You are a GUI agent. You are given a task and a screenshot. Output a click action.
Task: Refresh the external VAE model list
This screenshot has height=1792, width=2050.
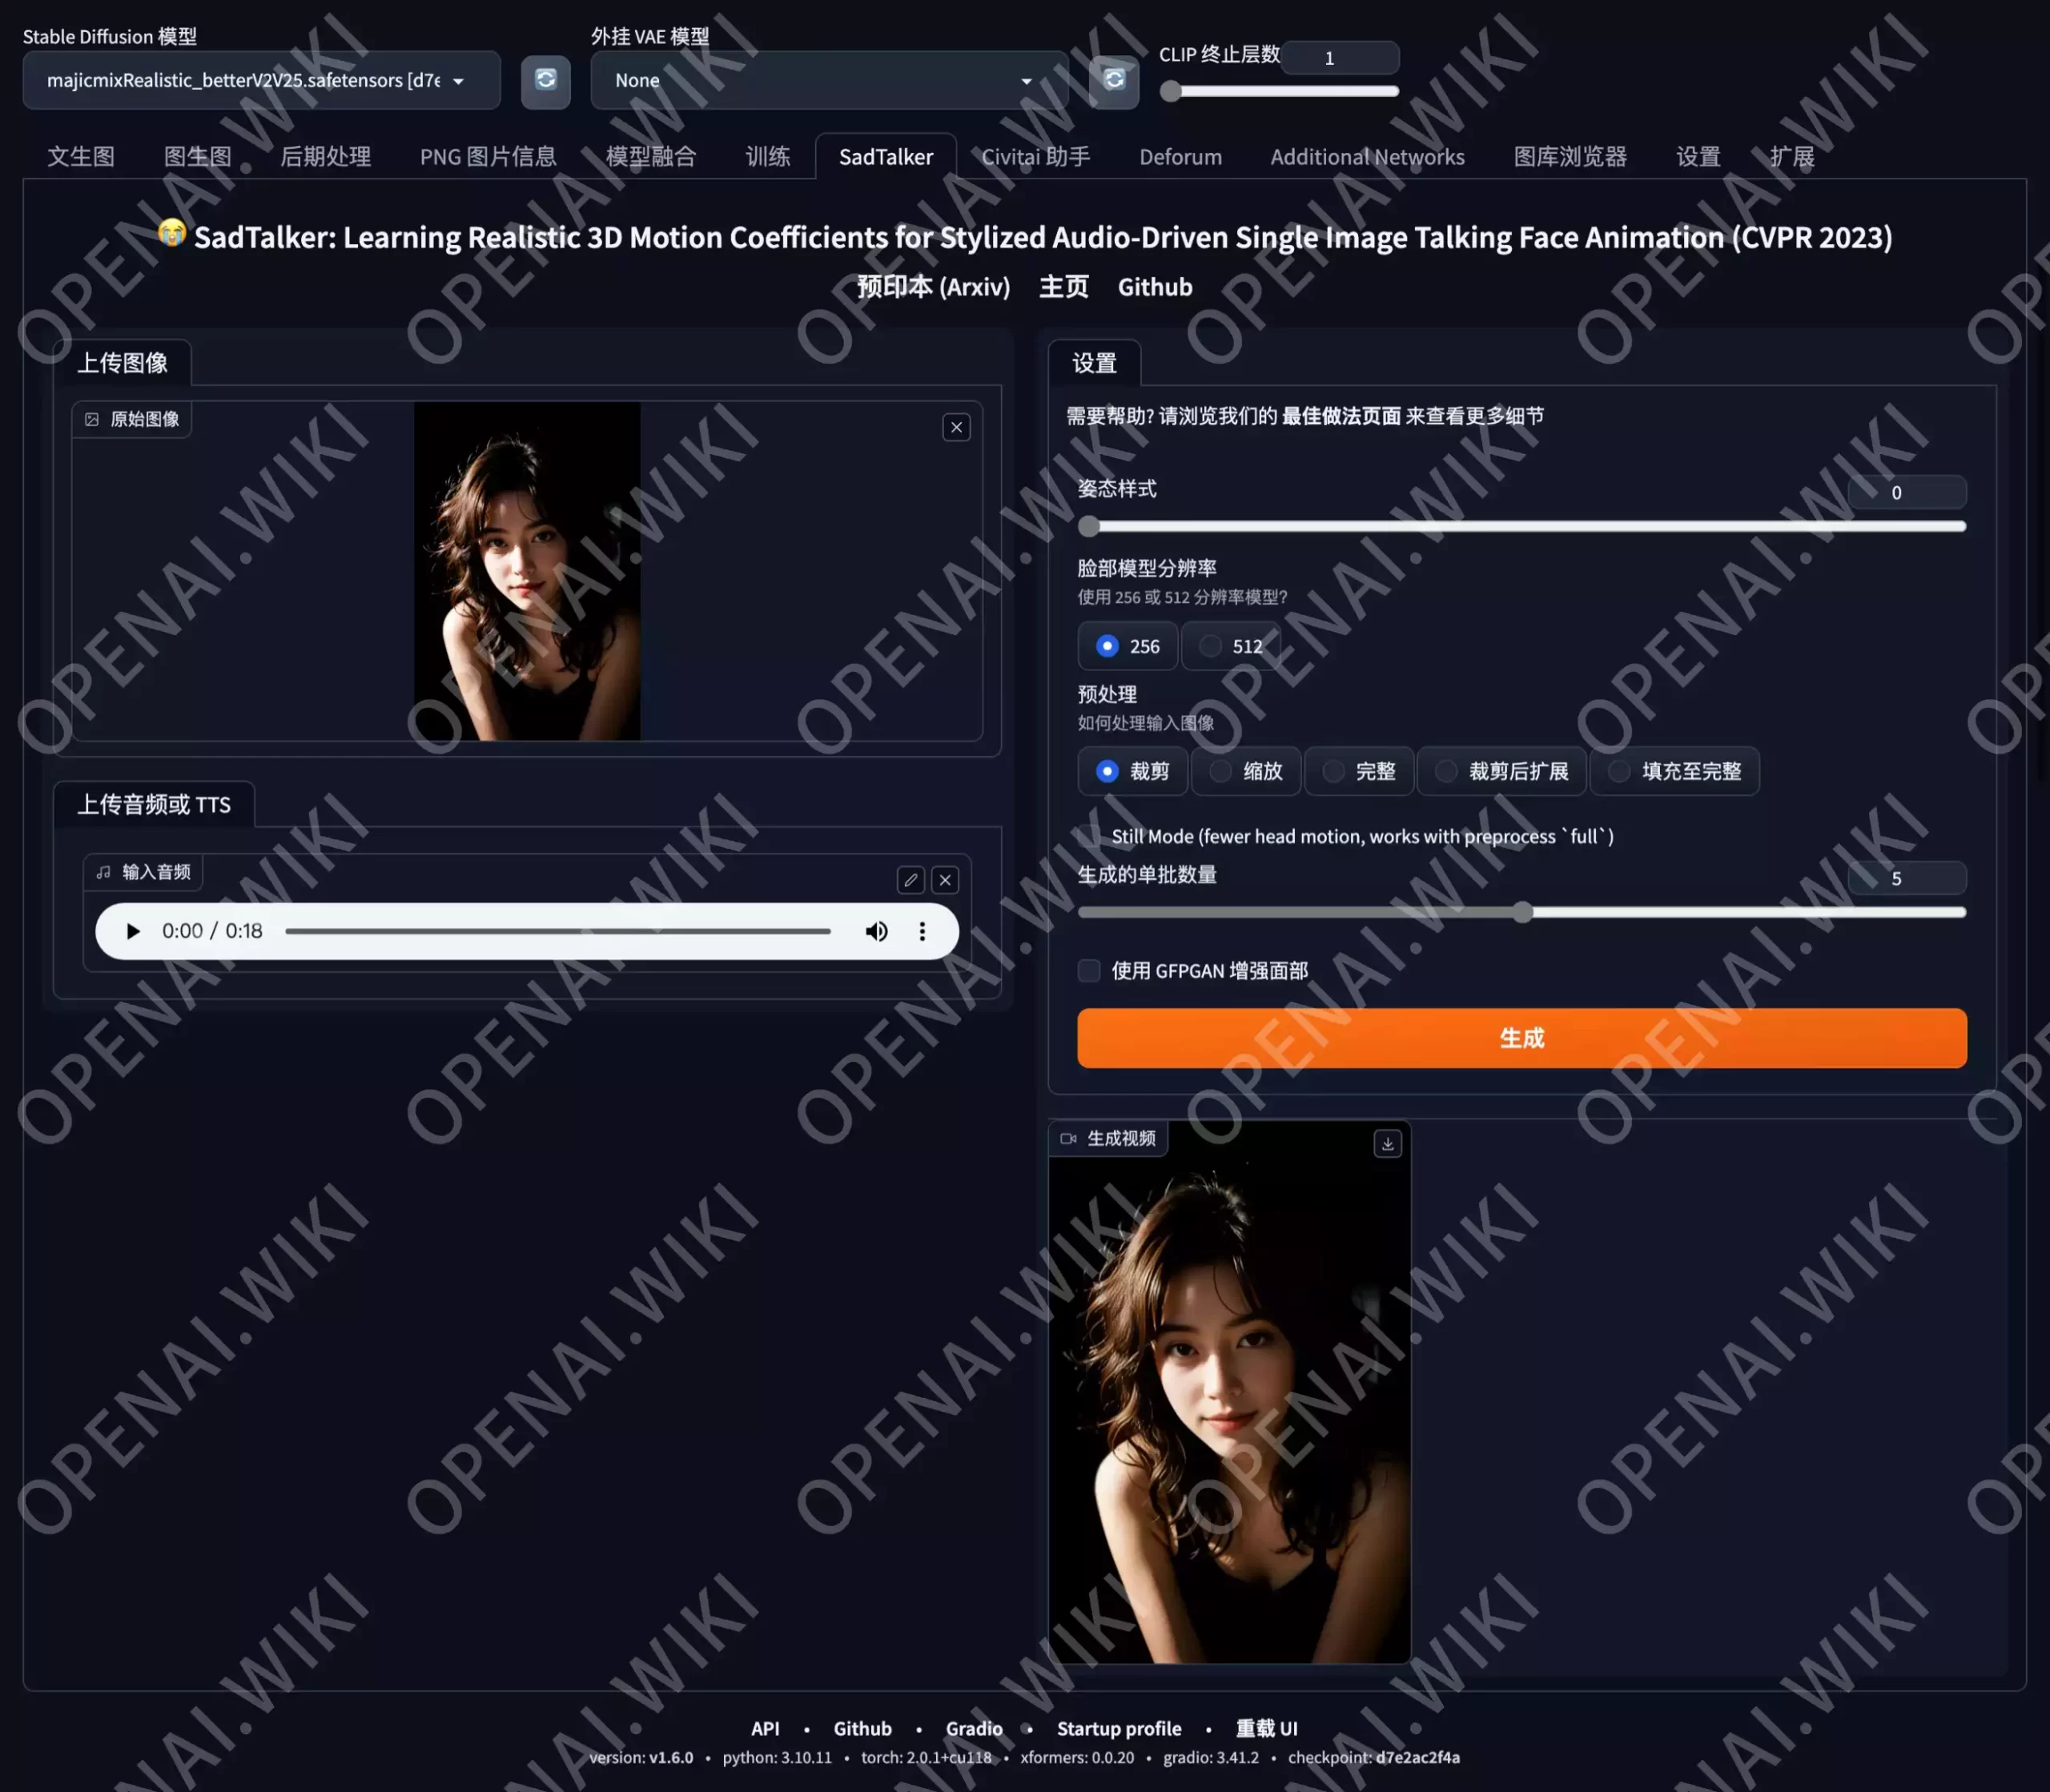(x=1113, y=80)
